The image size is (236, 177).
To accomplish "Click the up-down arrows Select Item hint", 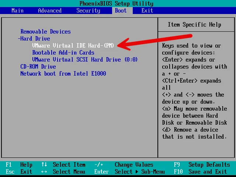I will point(63,165).
